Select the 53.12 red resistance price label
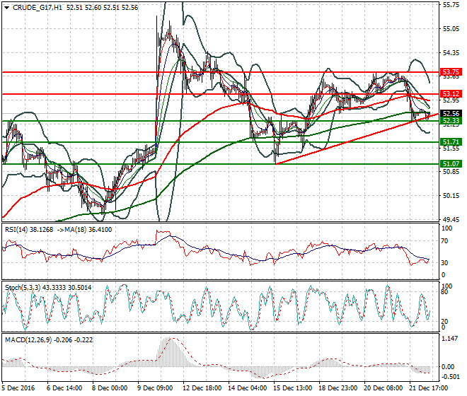Screen dimensions: 467x396 (451, 94)
